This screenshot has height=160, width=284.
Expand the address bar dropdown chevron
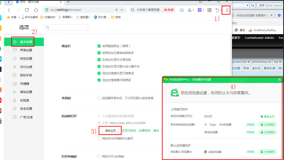122,10
